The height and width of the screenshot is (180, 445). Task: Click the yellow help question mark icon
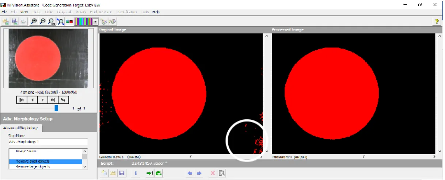tap(437, 22)
